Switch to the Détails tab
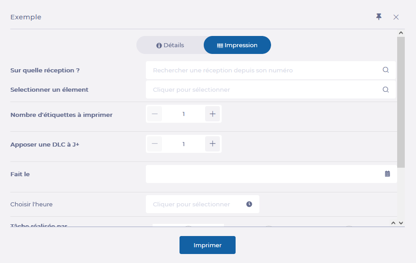Image resolution: width=416 pixels, height=263 pixels. 170,45
